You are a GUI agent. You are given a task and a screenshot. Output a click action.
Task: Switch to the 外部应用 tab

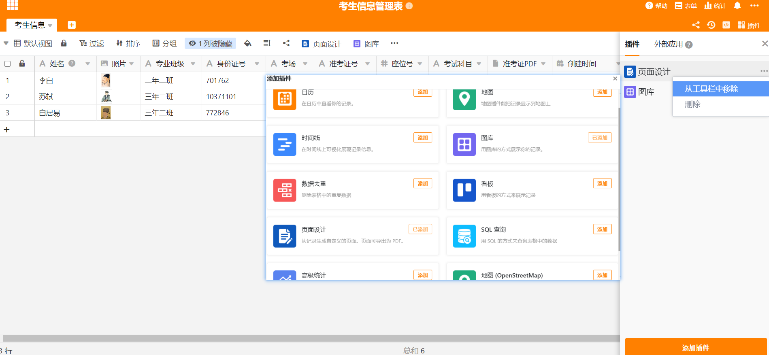point(669,44)
